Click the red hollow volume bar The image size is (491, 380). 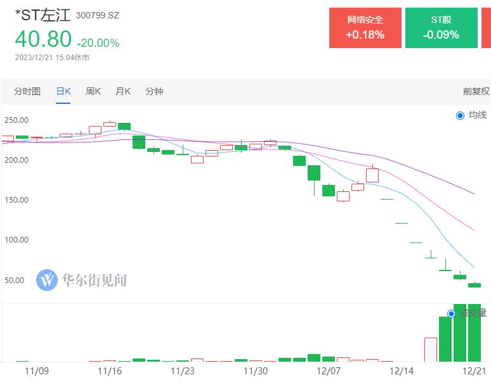click(x=431, y=350)
